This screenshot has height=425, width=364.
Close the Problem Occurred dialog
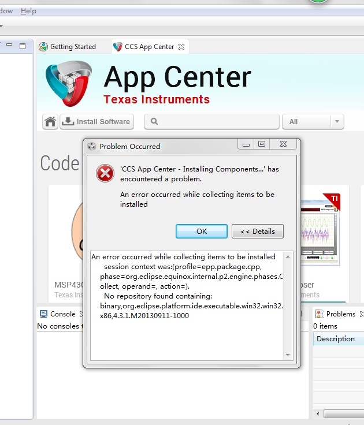click(283, 144)
